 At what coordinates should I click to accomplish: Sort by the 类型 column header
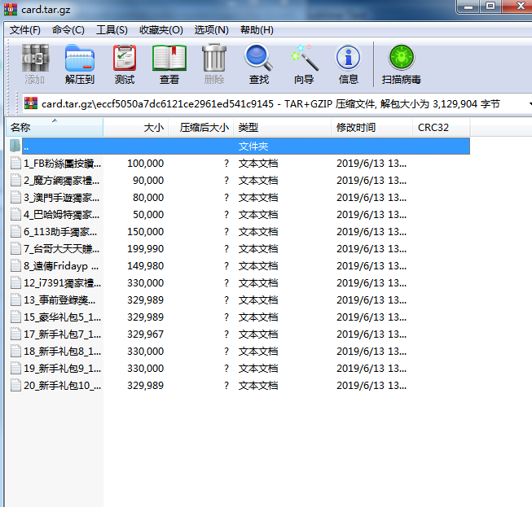pyautogui.click(x=282, y=128)
